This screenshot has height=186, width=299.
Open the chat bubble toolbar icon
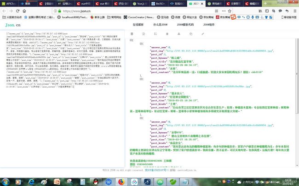coord(280,11)
